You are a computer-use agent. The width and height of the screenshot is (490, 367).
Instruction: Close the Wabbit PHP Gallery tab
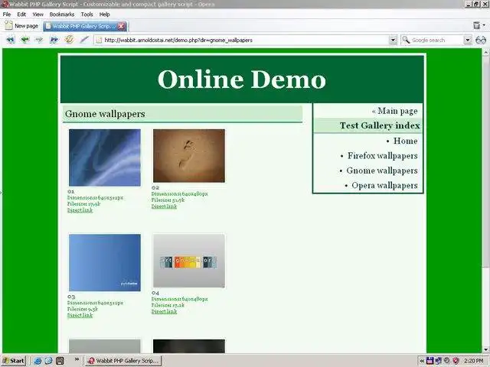[x=121, y=26]
